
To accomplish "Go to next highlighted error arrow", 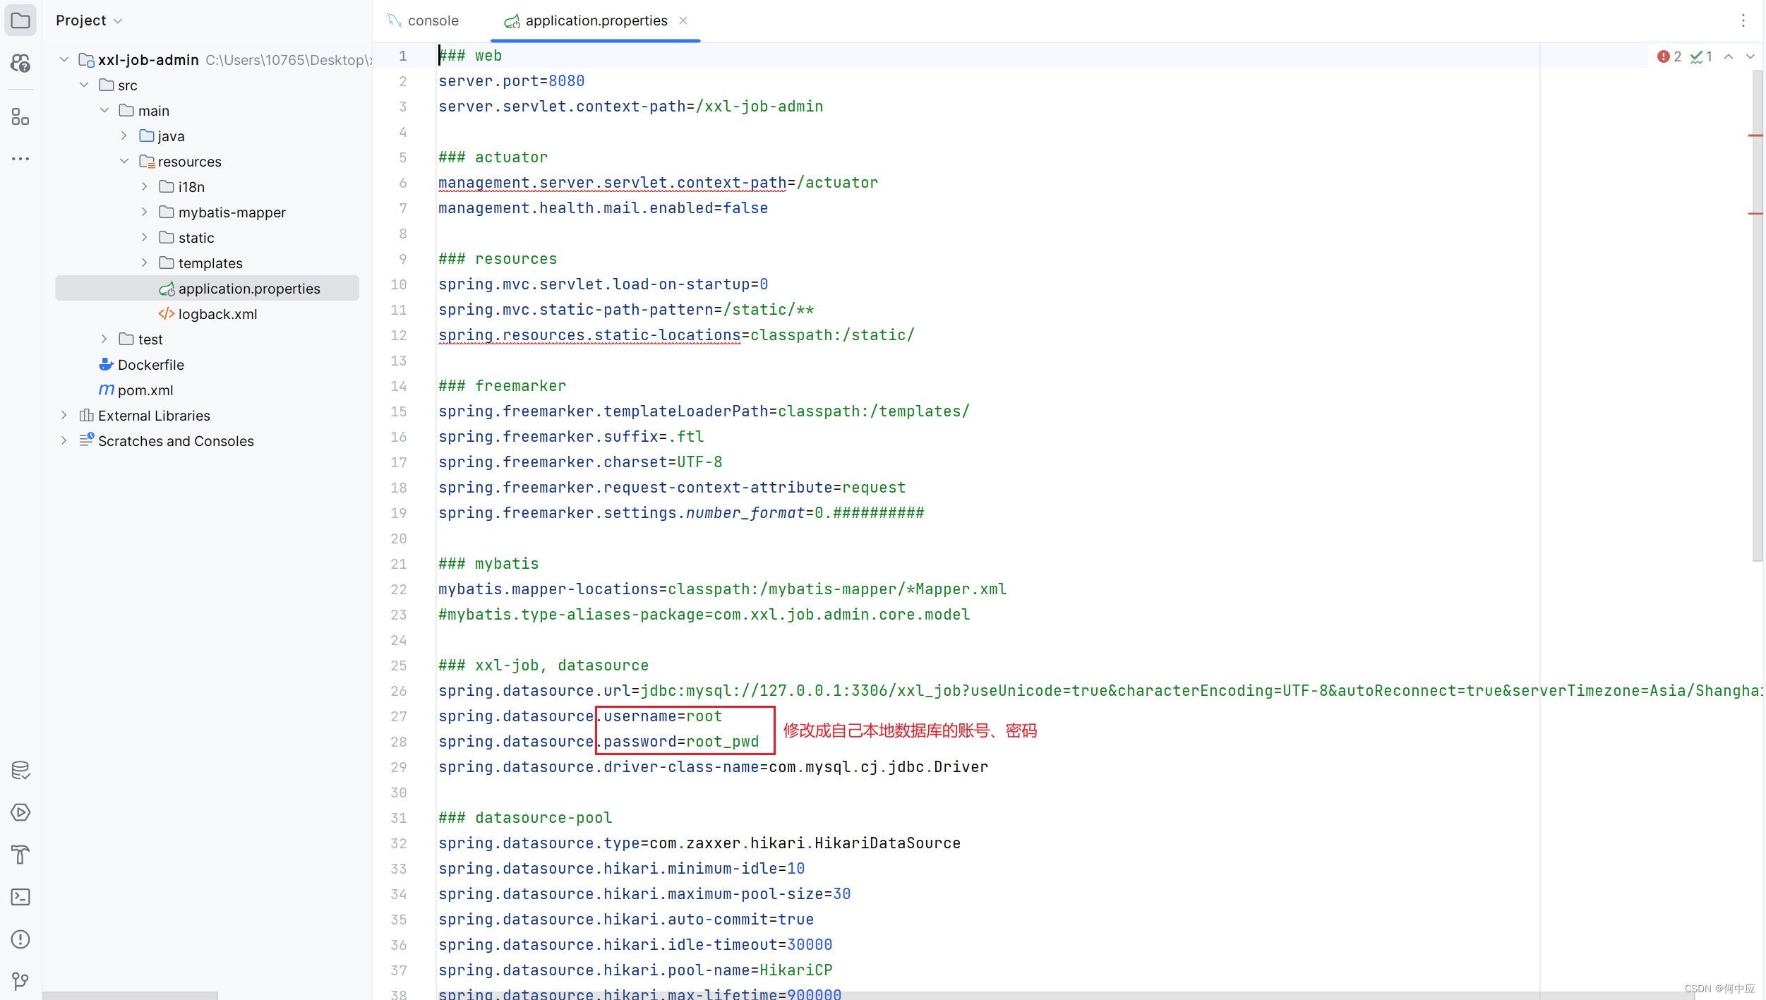I will point(1750,56).
